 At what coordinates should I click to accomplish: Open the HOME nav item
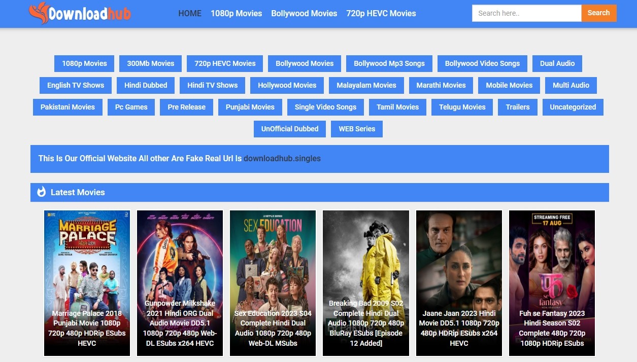[x=190, y=13]
